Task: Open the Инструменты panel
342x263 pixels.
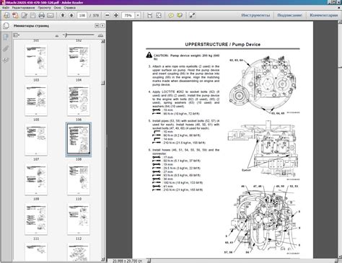Action: pos(255,15)
